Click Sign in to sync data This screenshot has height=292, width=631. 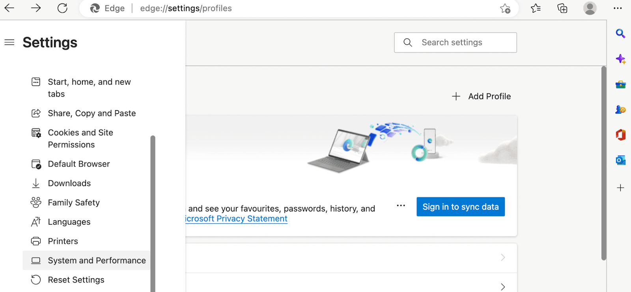[460, 206]
